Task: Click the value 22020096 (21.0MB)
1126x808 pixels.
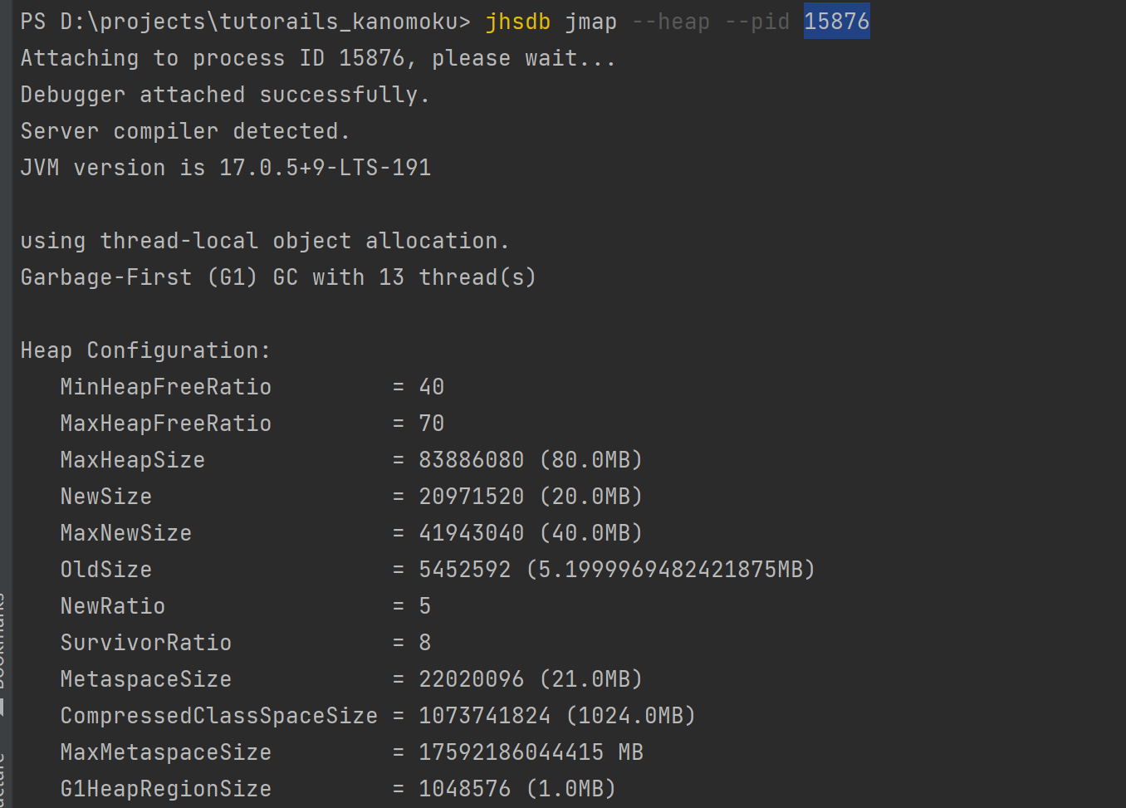Action: 531,679
